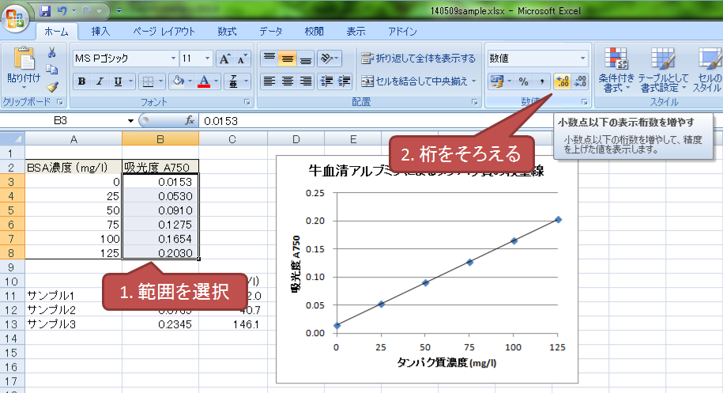The width and height of the screenshot is (723, 393).
Task: Open the font size dropdown
Action: [207, 59]
